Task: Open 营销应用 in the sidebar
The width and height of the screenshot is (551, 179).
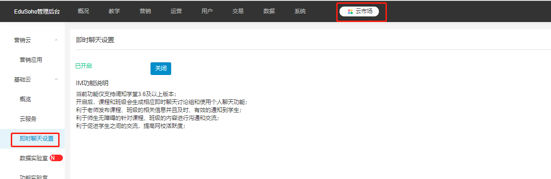Action: [31, 60]
